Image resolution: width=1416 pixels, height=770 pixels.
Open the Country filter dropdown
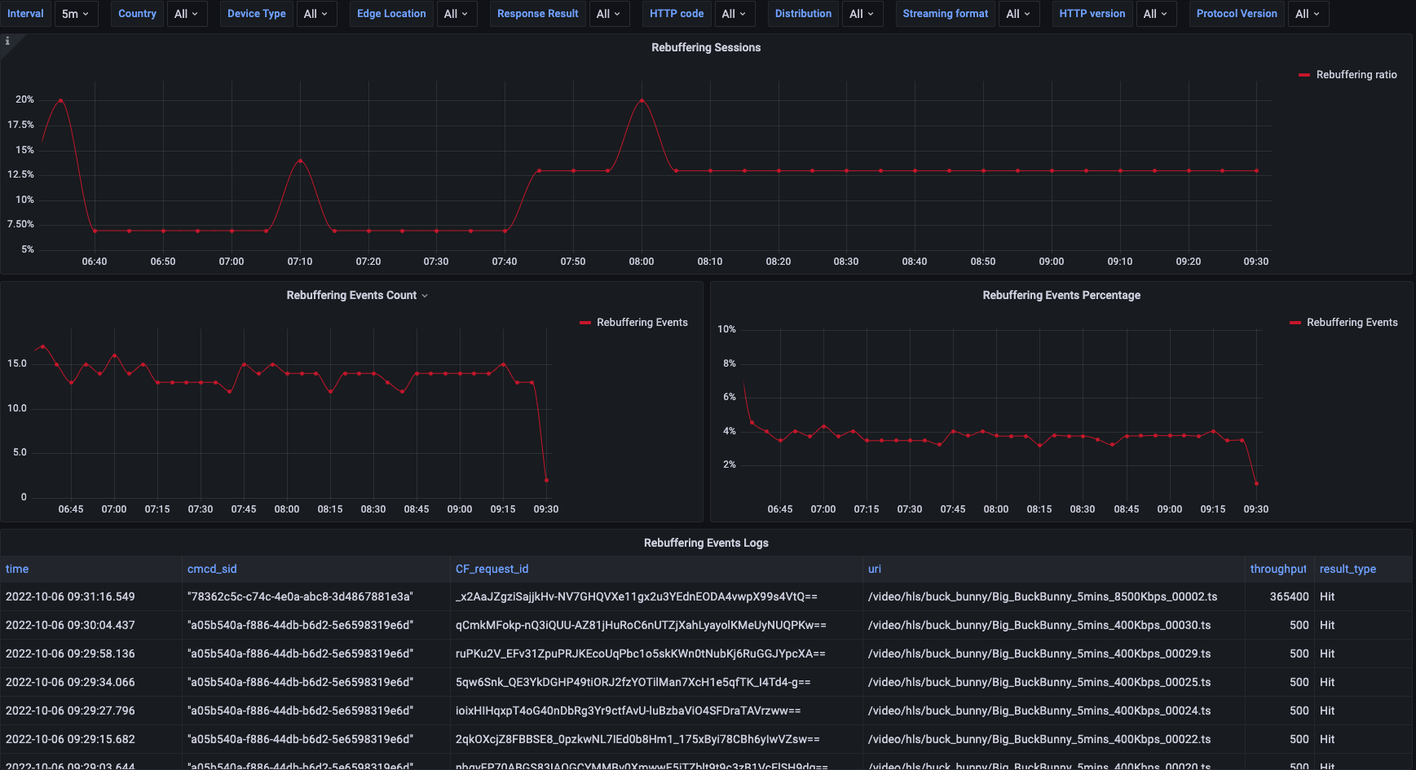click(187, 13)
